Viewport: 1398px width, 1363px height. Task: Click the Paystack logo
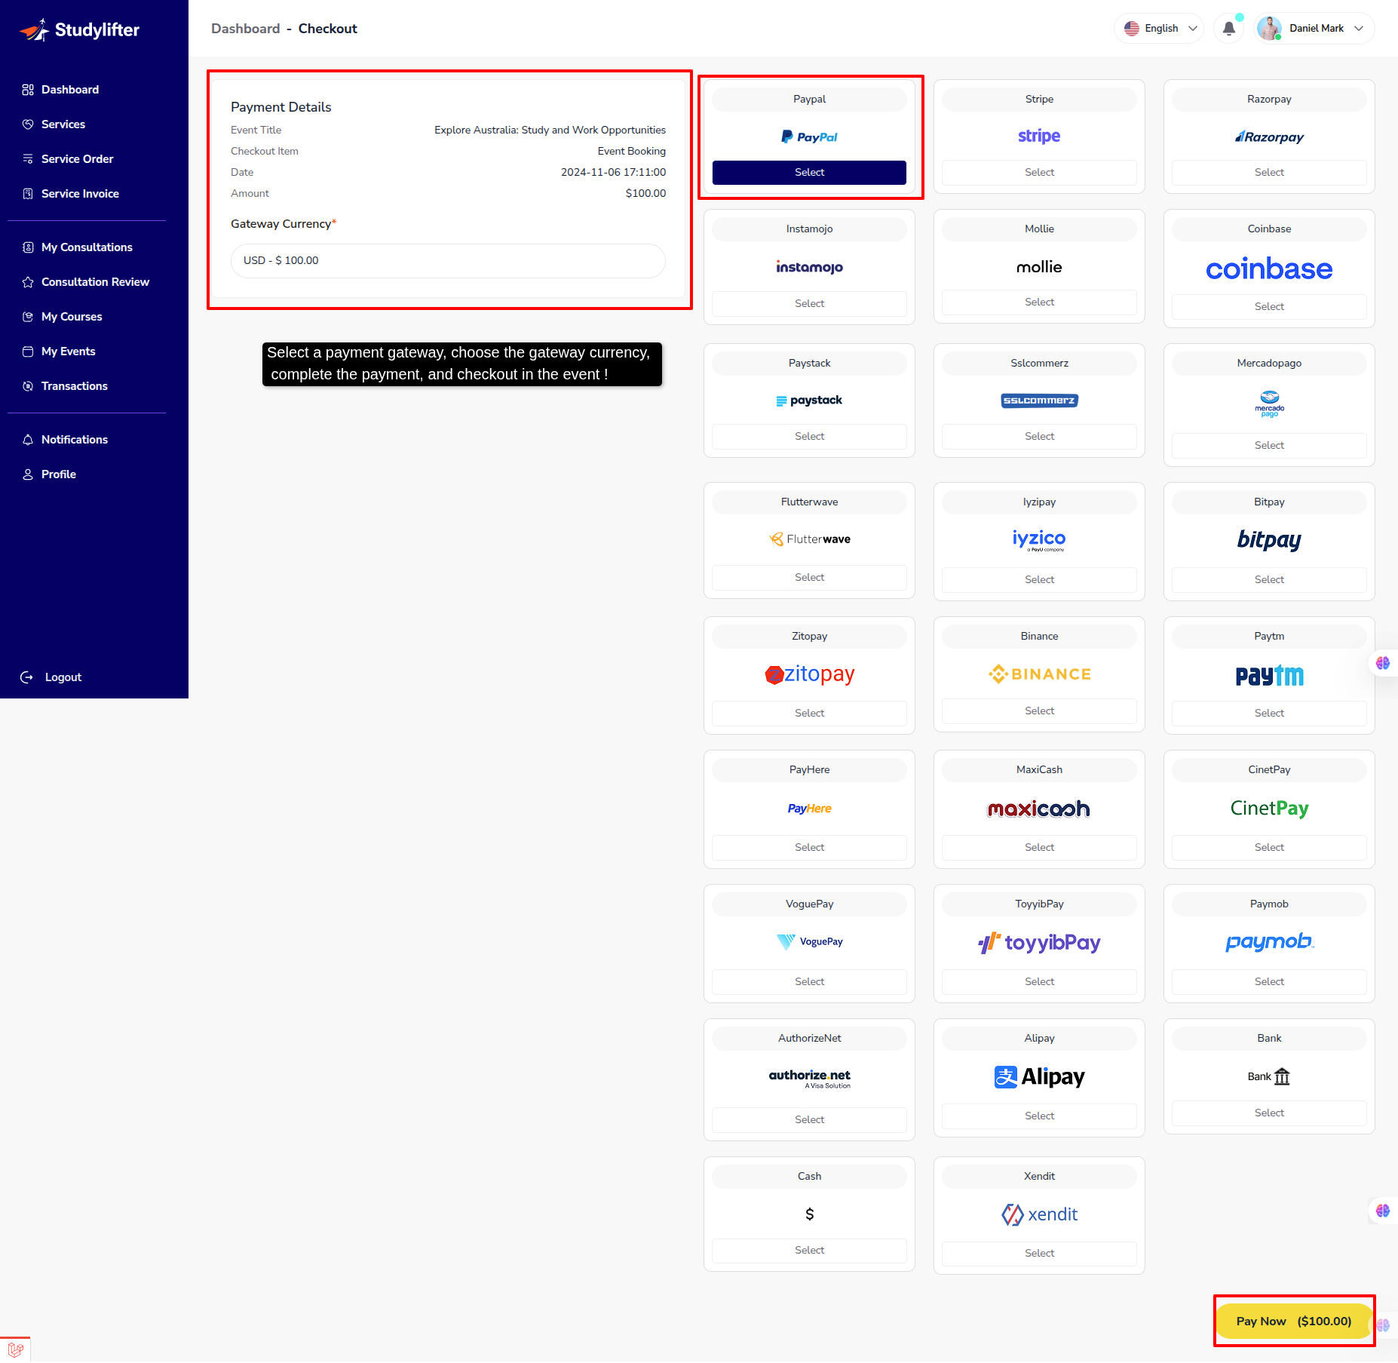pyautogui.click(x=809, y=401)
